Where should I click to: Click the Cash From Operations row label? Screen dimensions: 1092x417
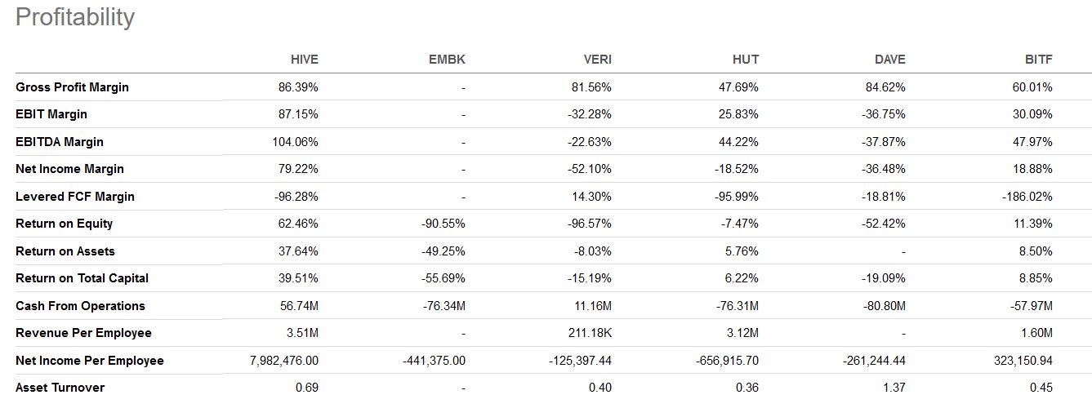click(x=80, y=306)
